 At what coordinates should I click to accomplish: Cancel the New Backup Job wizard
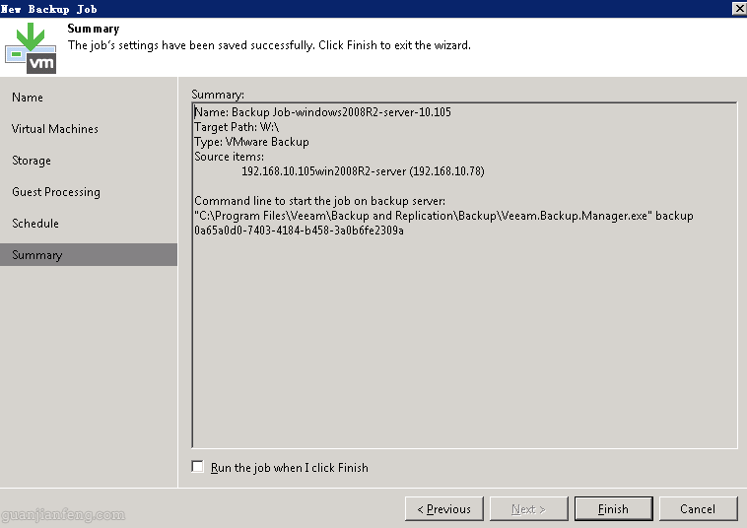[699, 509]
